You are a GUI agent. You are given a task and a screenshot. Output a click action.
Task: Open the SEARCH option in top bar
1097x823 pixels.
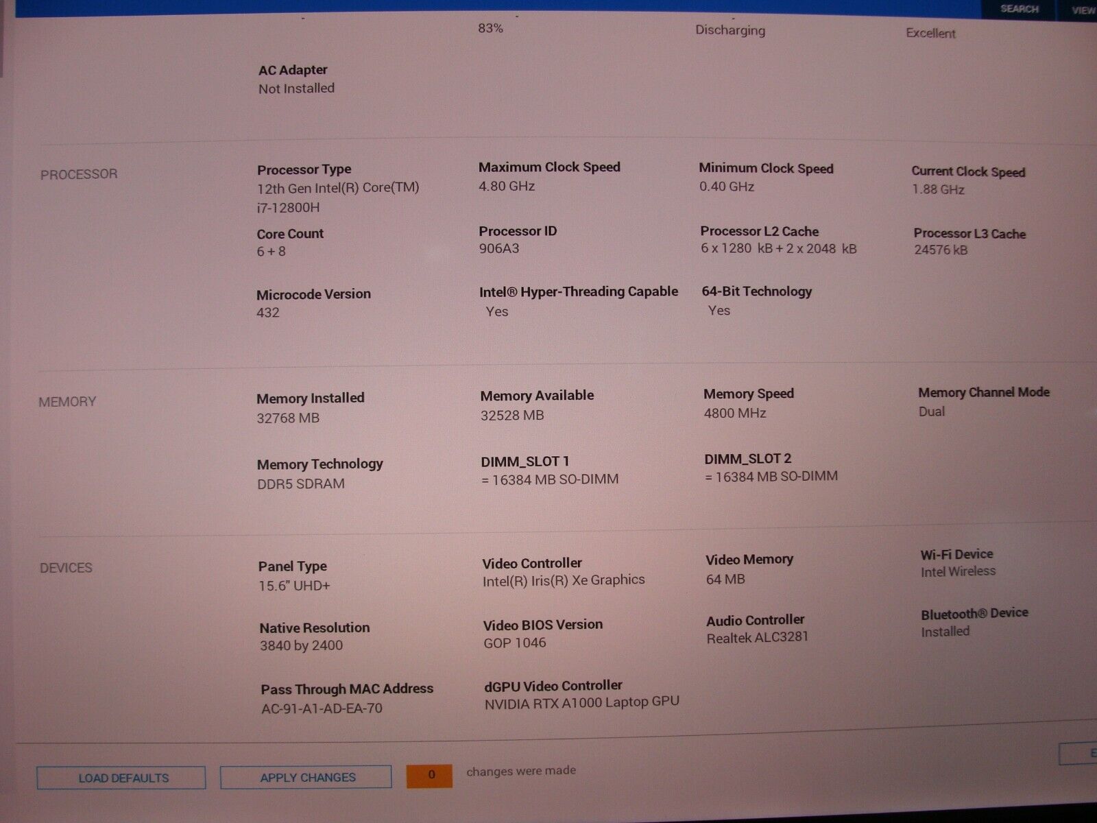pyautogui.click(x=1019, y=9)
